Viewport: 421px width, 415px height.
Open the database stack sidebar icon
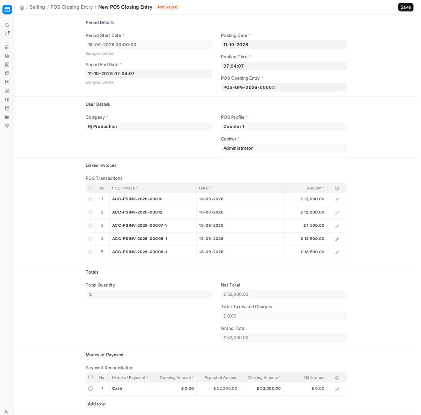[x=7, y=108]
